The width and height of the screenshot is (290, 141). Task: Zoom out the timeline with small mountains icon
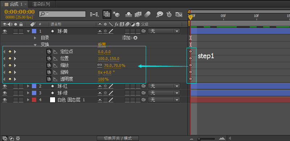pos(192,138)
